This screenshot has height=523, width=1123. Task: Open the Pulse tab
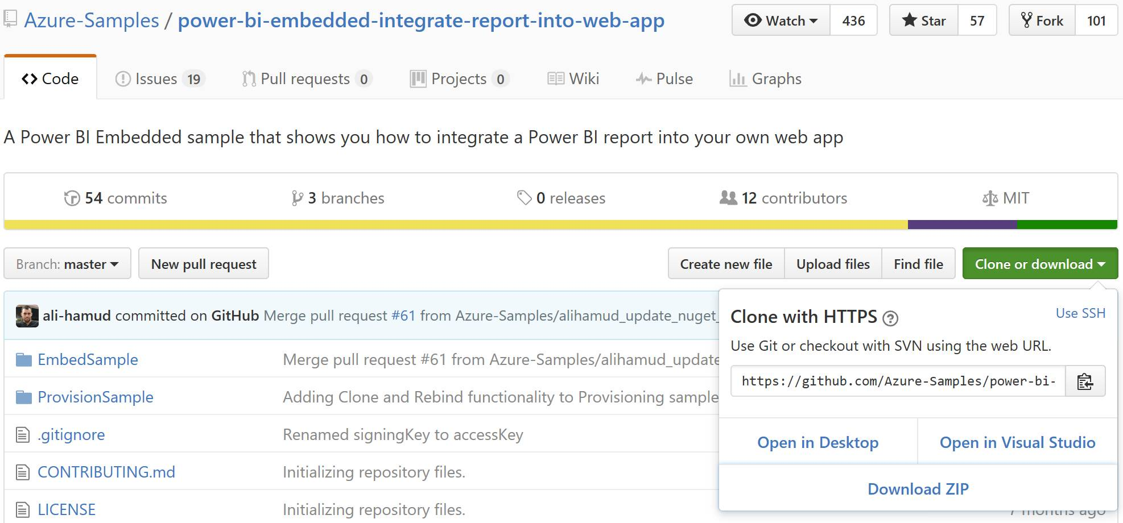click(x=664, y=78)
